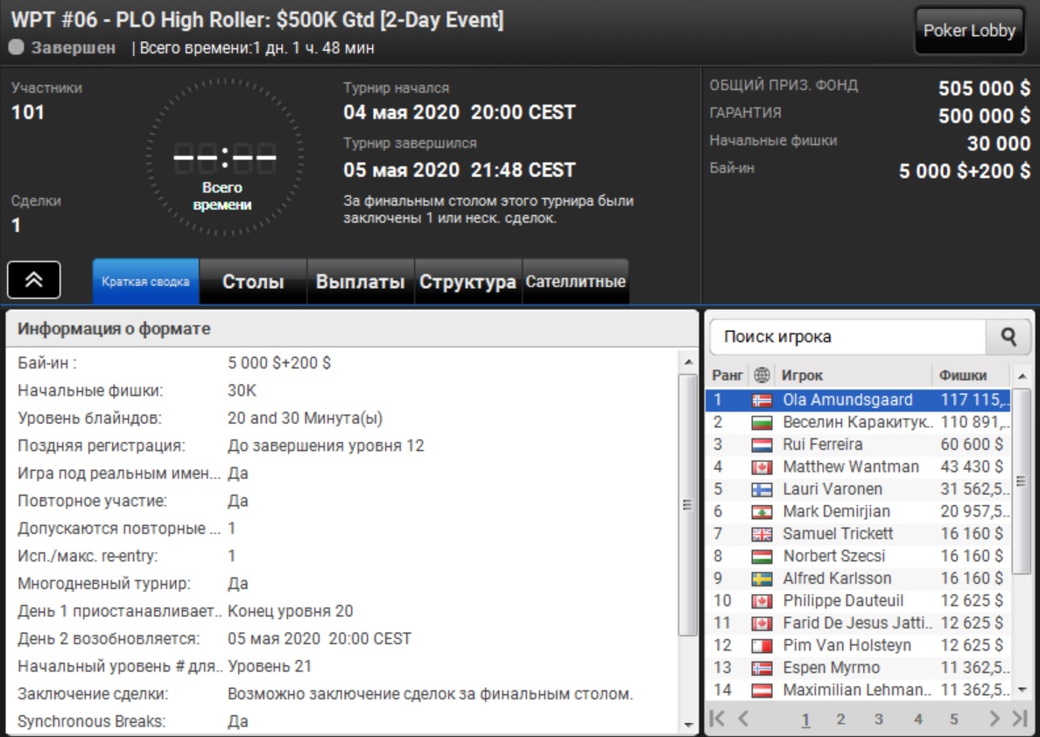Click globe country column header icon

pyautogui.click(x=762, y=376)
